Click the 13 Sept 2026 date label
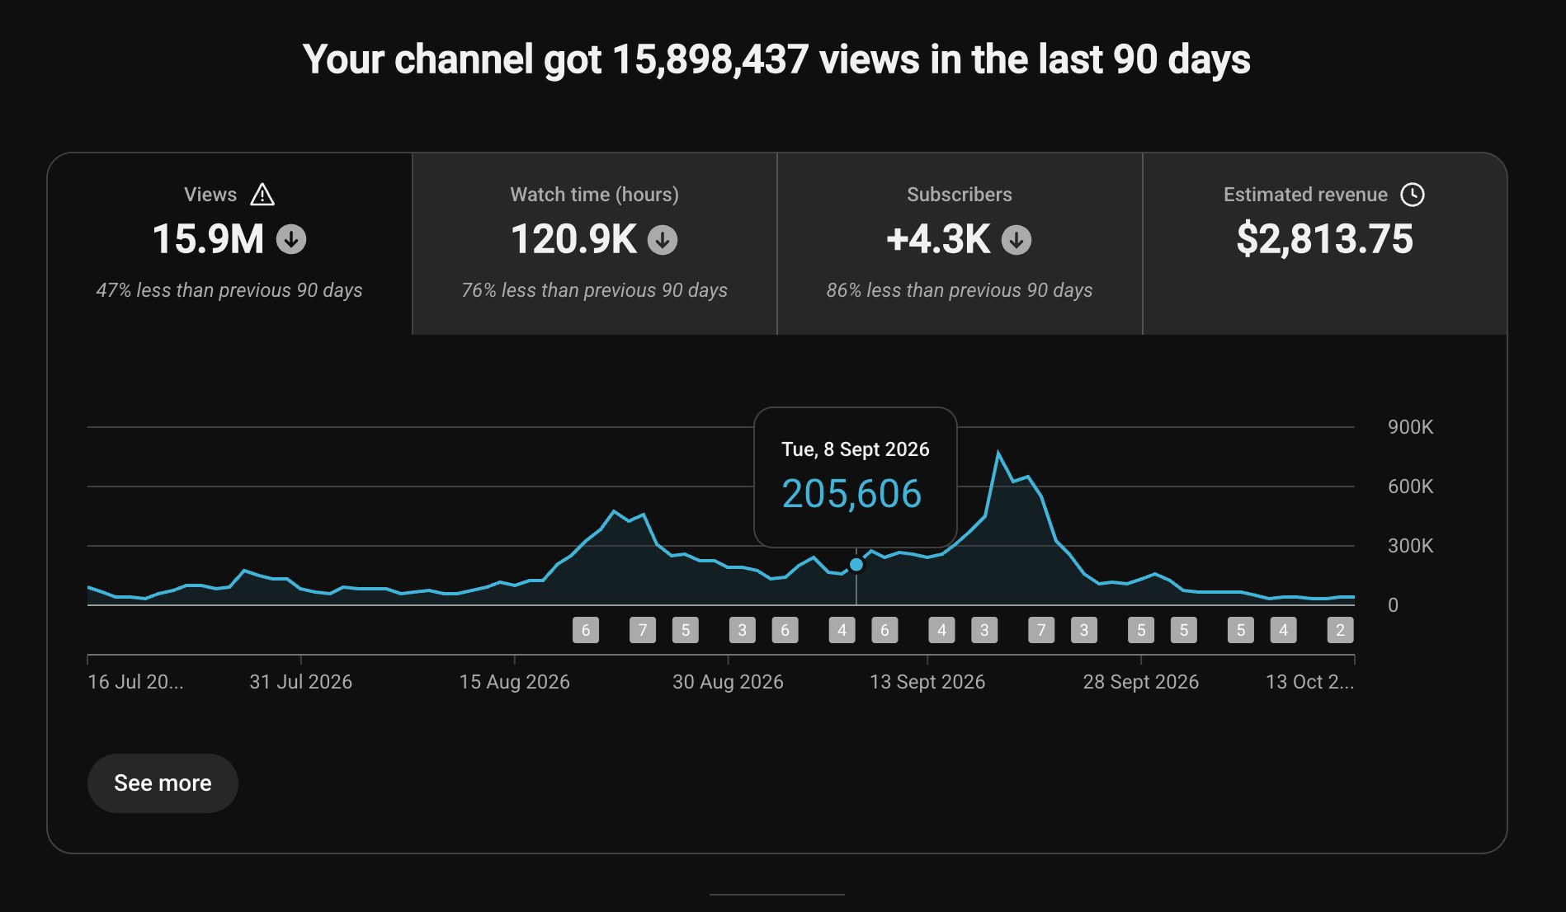Screen dimensions: 1566x912 [927, 682]
